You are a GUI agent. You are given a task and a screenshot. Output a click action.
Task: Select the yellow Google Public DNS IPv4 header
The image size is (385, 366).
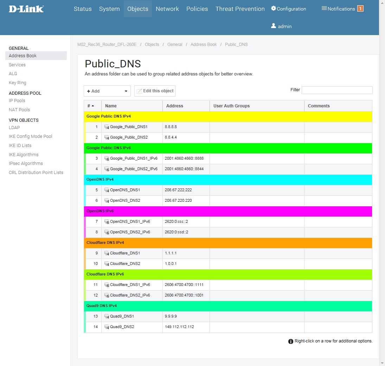228,116
